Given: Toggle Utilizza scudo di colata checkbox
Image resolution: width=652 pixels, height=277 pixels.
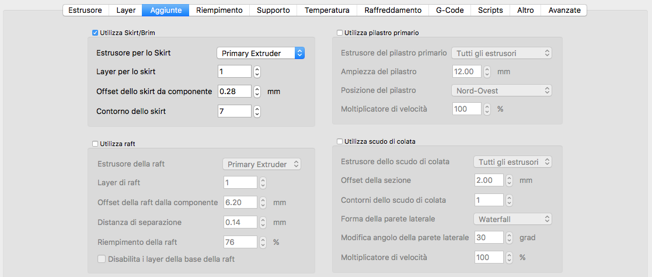Looking at the screenshot, I should click(340, 141).
